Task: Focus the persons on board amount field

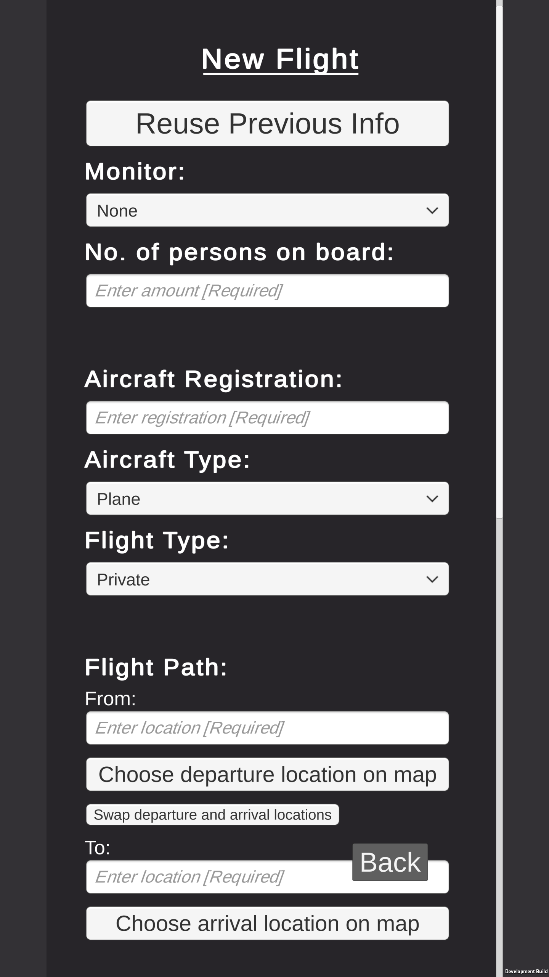Action: click(x=267, y=291)
